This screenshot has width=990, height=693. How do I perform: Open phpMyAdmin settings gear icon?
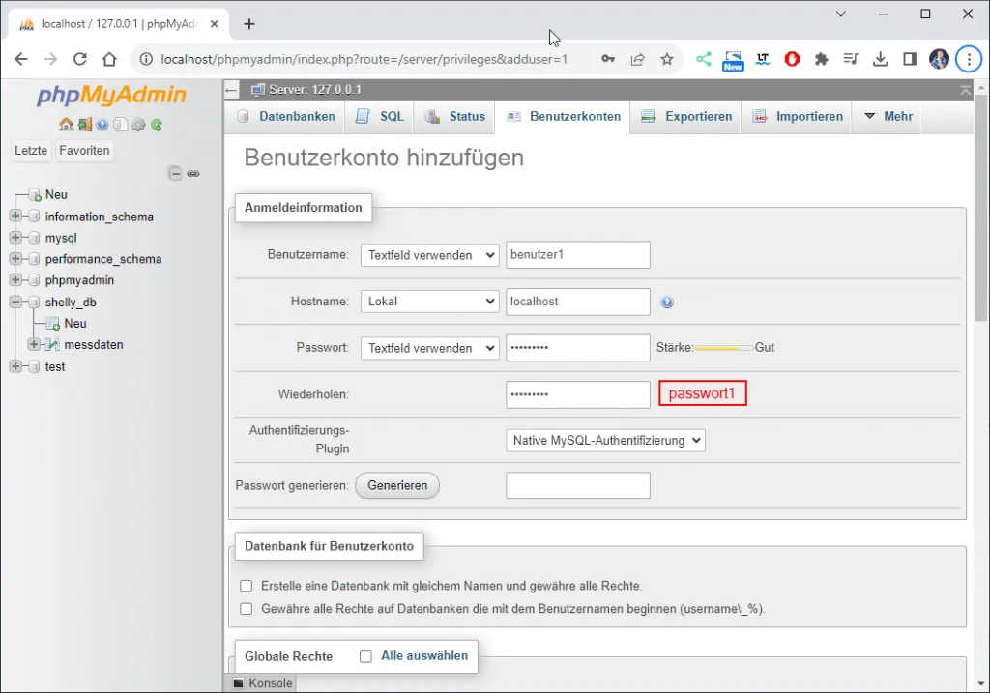(138, 125)
